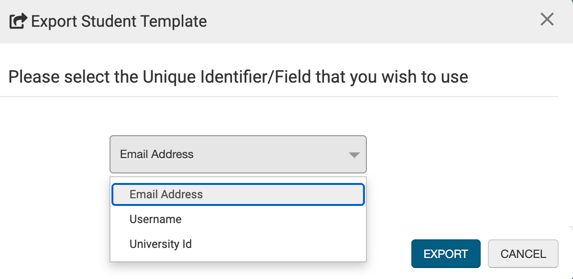This screenshot has width=573, height=279.
Task: Click the share icon beside Export title
Action: tap(19, 21)
